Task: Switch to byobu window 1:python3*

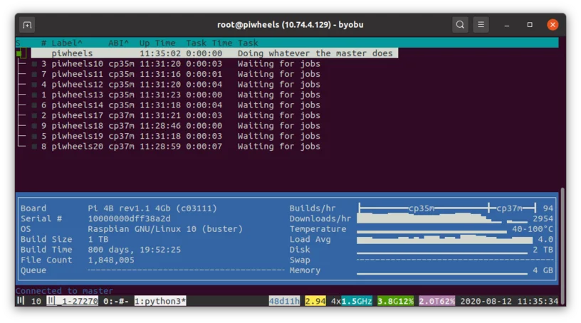Action: (x=160, y=301)
